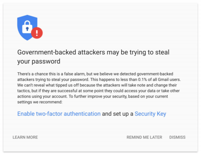Click the 'your password' heading line
The image size is (201, 155).
pos(39,61)
